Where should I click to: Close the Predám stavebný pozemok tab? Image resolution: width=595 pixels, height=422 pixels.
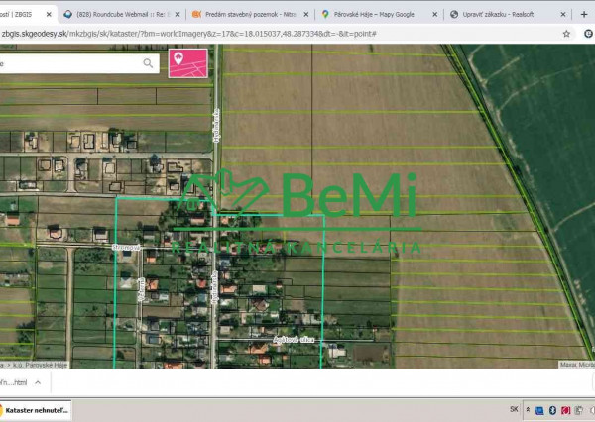click(305, 15)
